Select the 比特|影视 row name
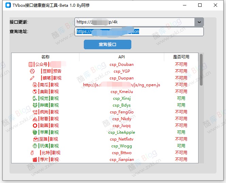This screenshot has width=226, height=183. click(50, 152)
